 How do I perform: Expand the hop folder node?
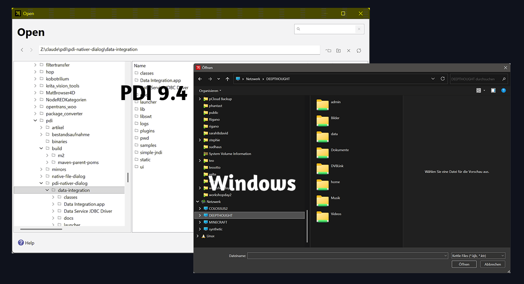point(35,72)
